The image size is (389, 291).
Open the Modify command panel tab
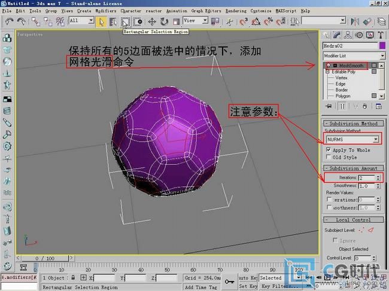337,35
